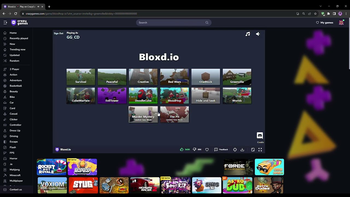This screenshot has height=197, width=350.
Task: Select the Peaceful game mode
Action: tap(112, 77)
